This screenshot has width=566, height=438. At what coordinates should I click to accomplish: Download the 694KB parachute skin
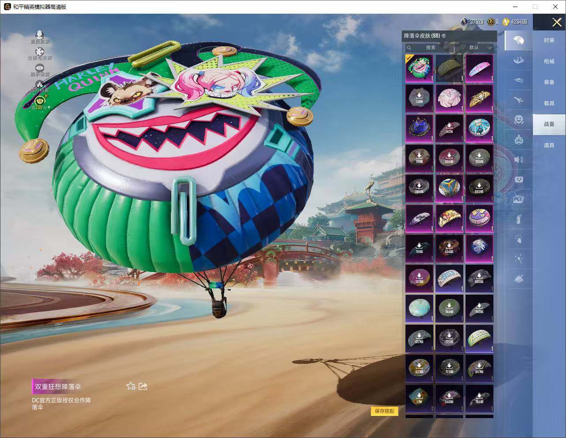(x=449, y=158)
